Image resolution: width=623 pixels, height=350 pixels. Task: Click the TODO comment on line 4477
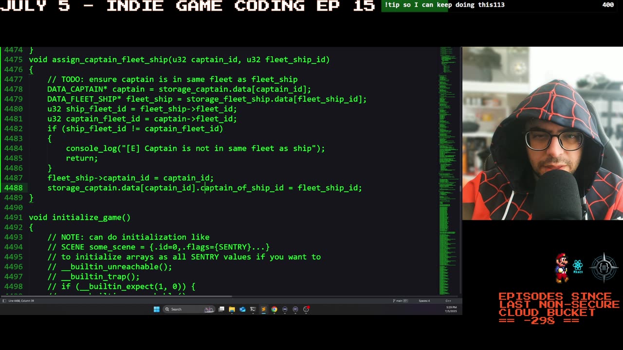pos(172,79)
